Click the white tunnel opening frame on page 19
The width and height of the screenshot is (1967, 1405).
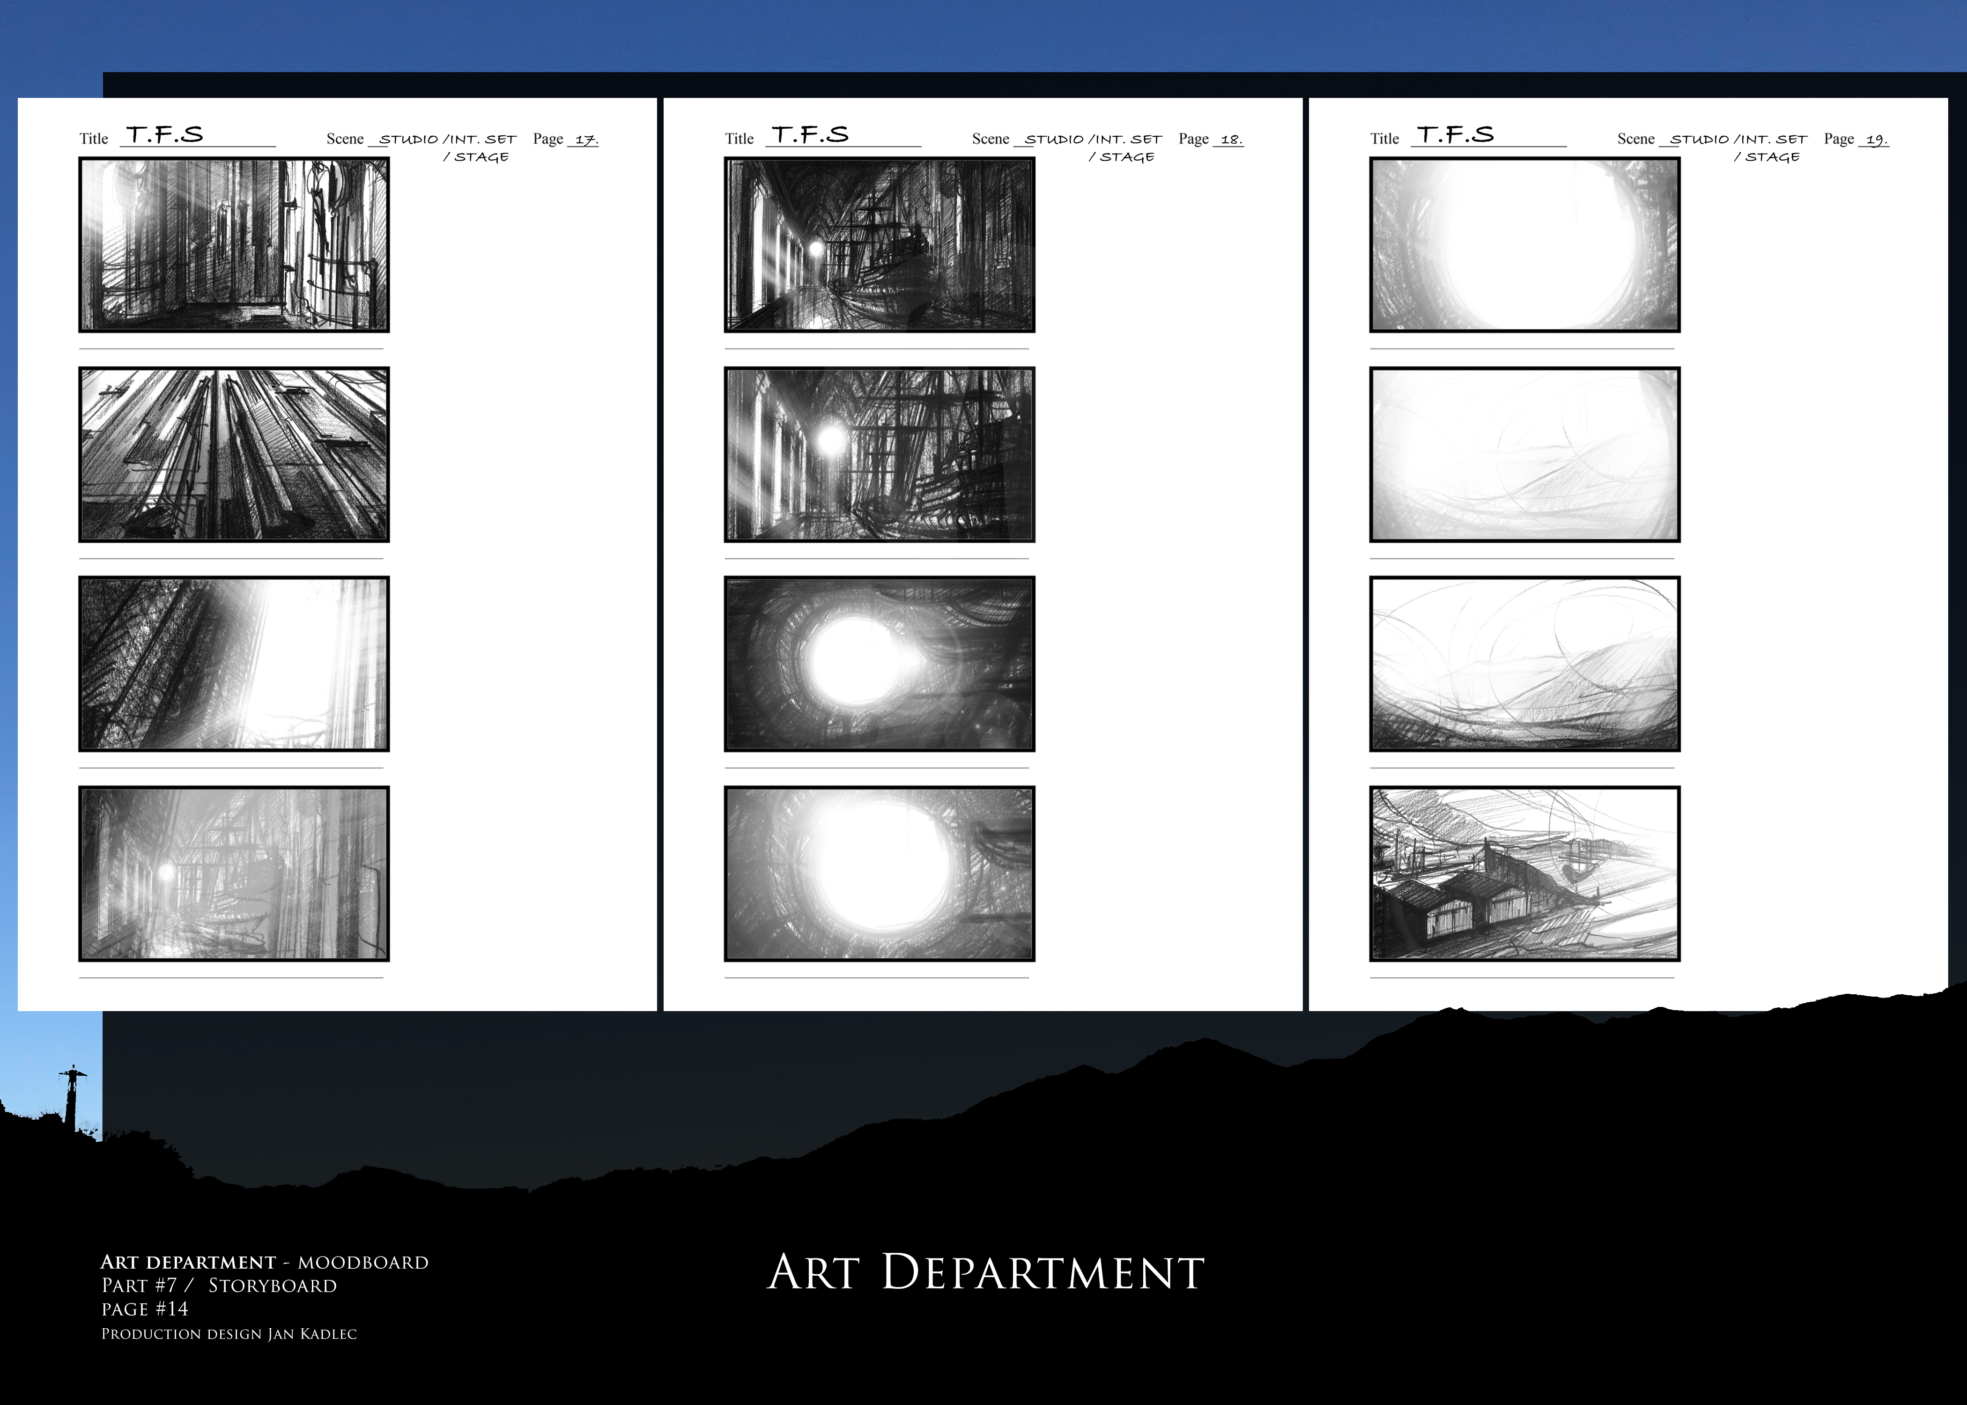[x=1524, y=245]
